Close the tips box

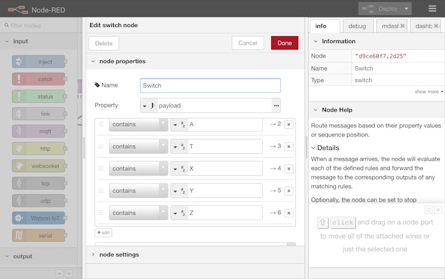[438, 209]
